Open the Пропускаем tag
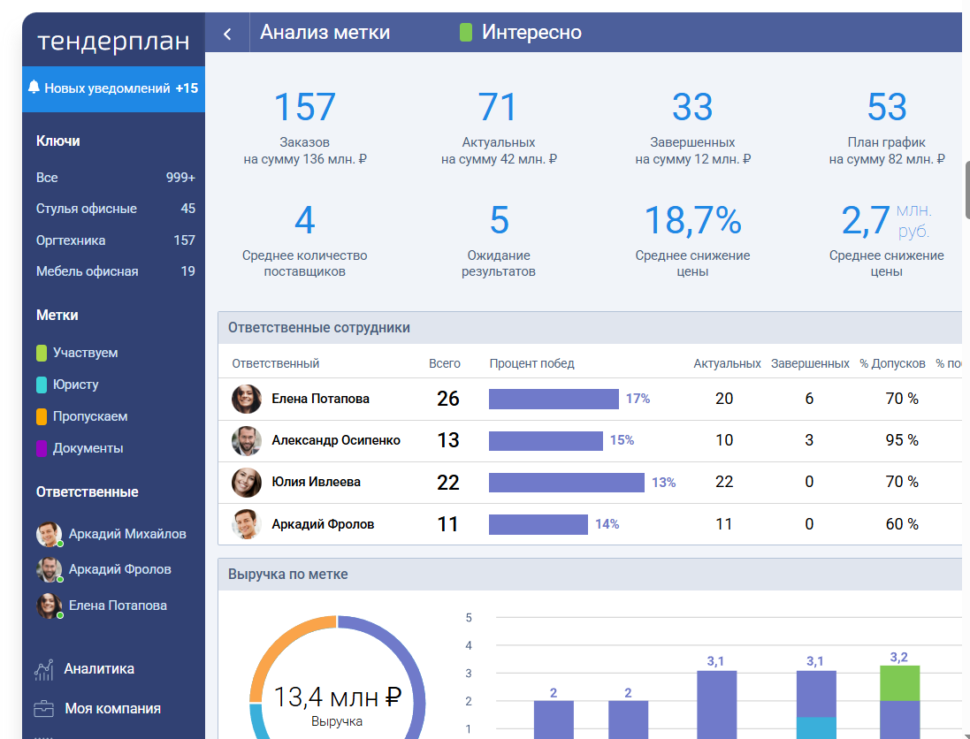This screenshot has width=970, height=739. [90, 417]
